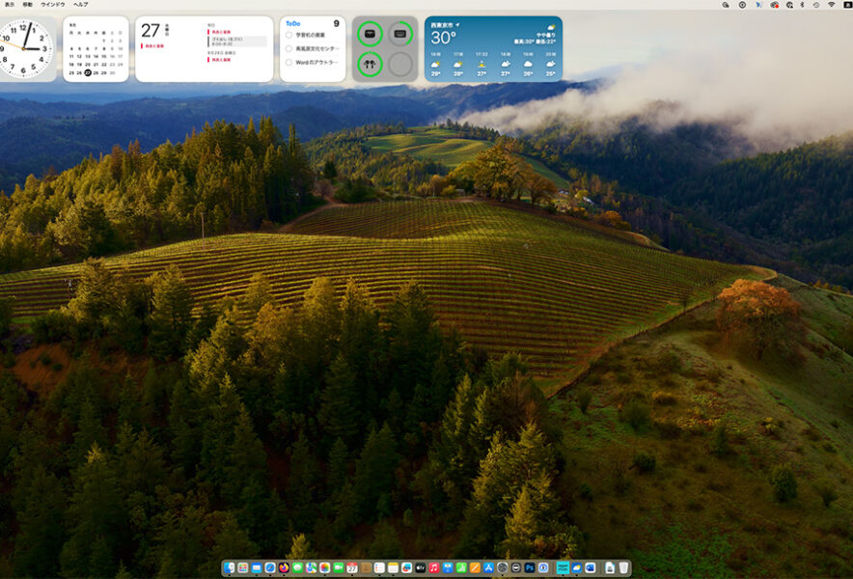853x579 pixels.
Task: Click the 西東京市 location in the weather widget
Action: pos(442,25)
